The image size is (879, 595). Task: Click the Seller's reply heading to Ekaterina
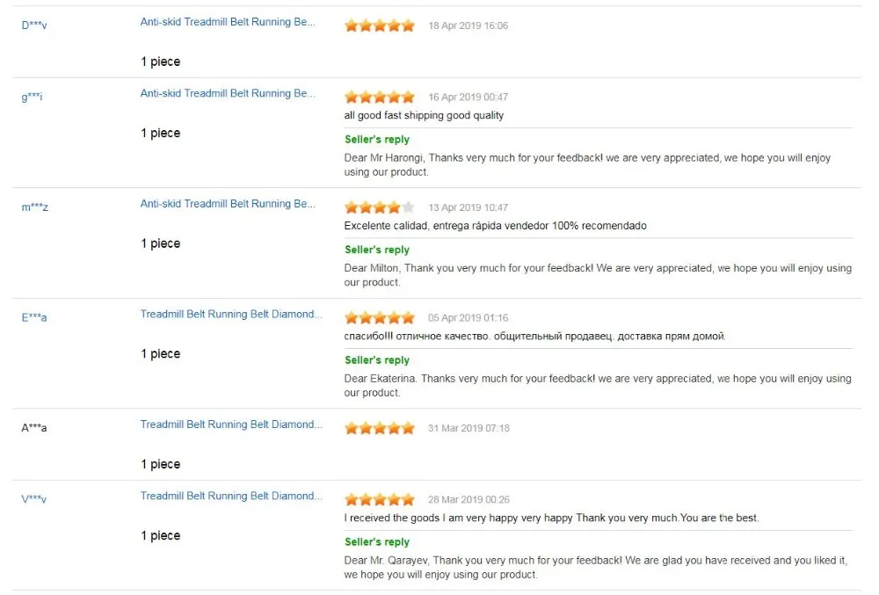pyautogui.click(x=377, y=359)
